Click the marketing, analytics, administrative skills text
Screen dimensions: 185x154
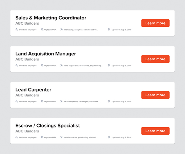[81, 30]
